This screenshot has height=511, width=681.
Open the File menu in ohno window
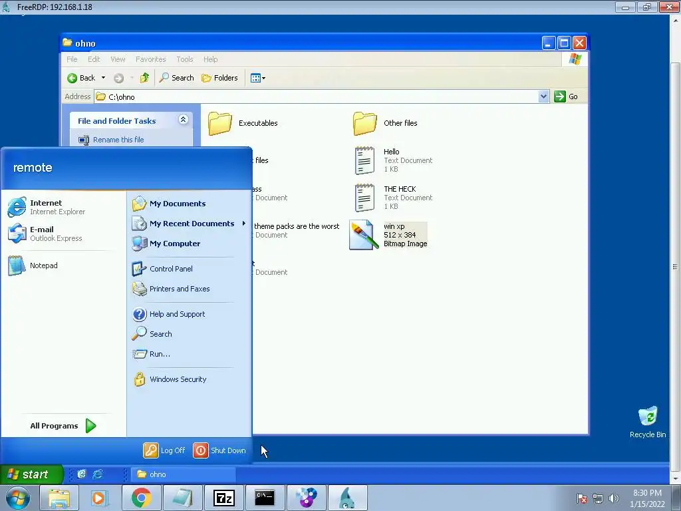(x=72, y=59)
